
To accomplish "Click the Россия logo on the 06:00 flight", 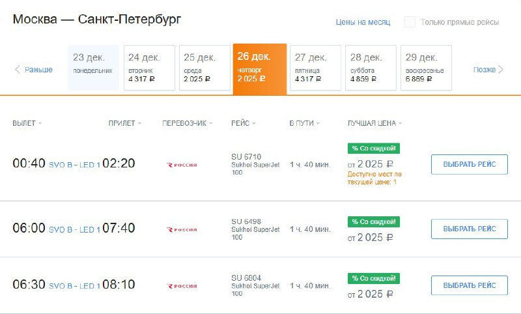I will coord(182,229).
